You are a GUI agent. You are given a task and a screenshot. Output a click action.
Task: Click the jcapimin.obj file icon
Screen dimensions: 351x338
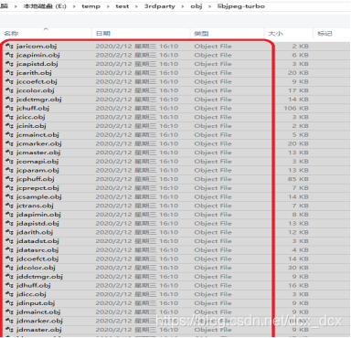pyautogui.click(x=9, y=55)
